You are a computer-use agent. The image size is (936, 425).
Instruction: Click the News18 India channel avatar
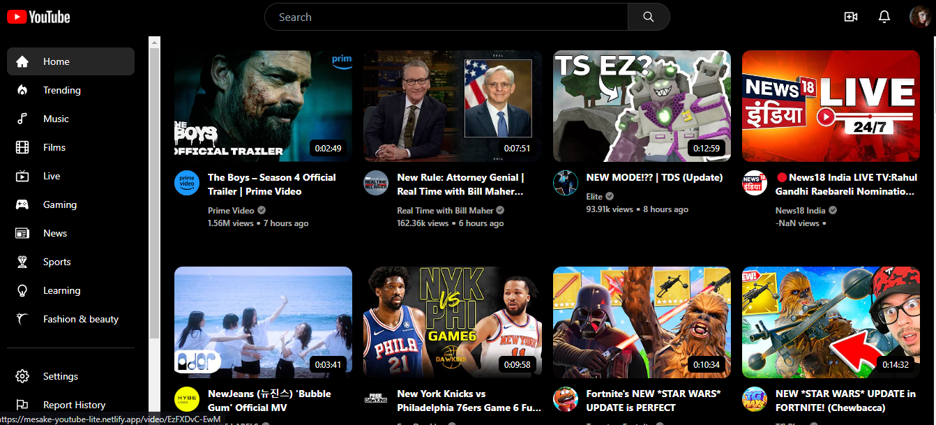(755, 183)
